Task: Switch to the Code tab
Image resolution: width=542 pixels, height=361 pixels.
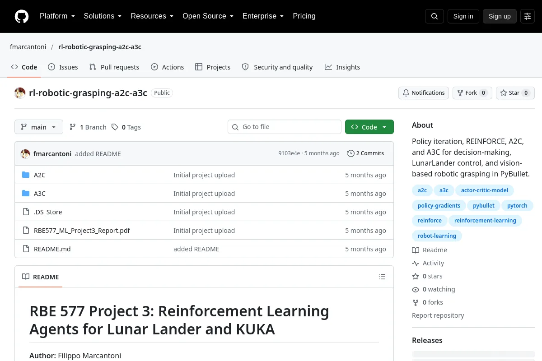Action: (24, 67)
